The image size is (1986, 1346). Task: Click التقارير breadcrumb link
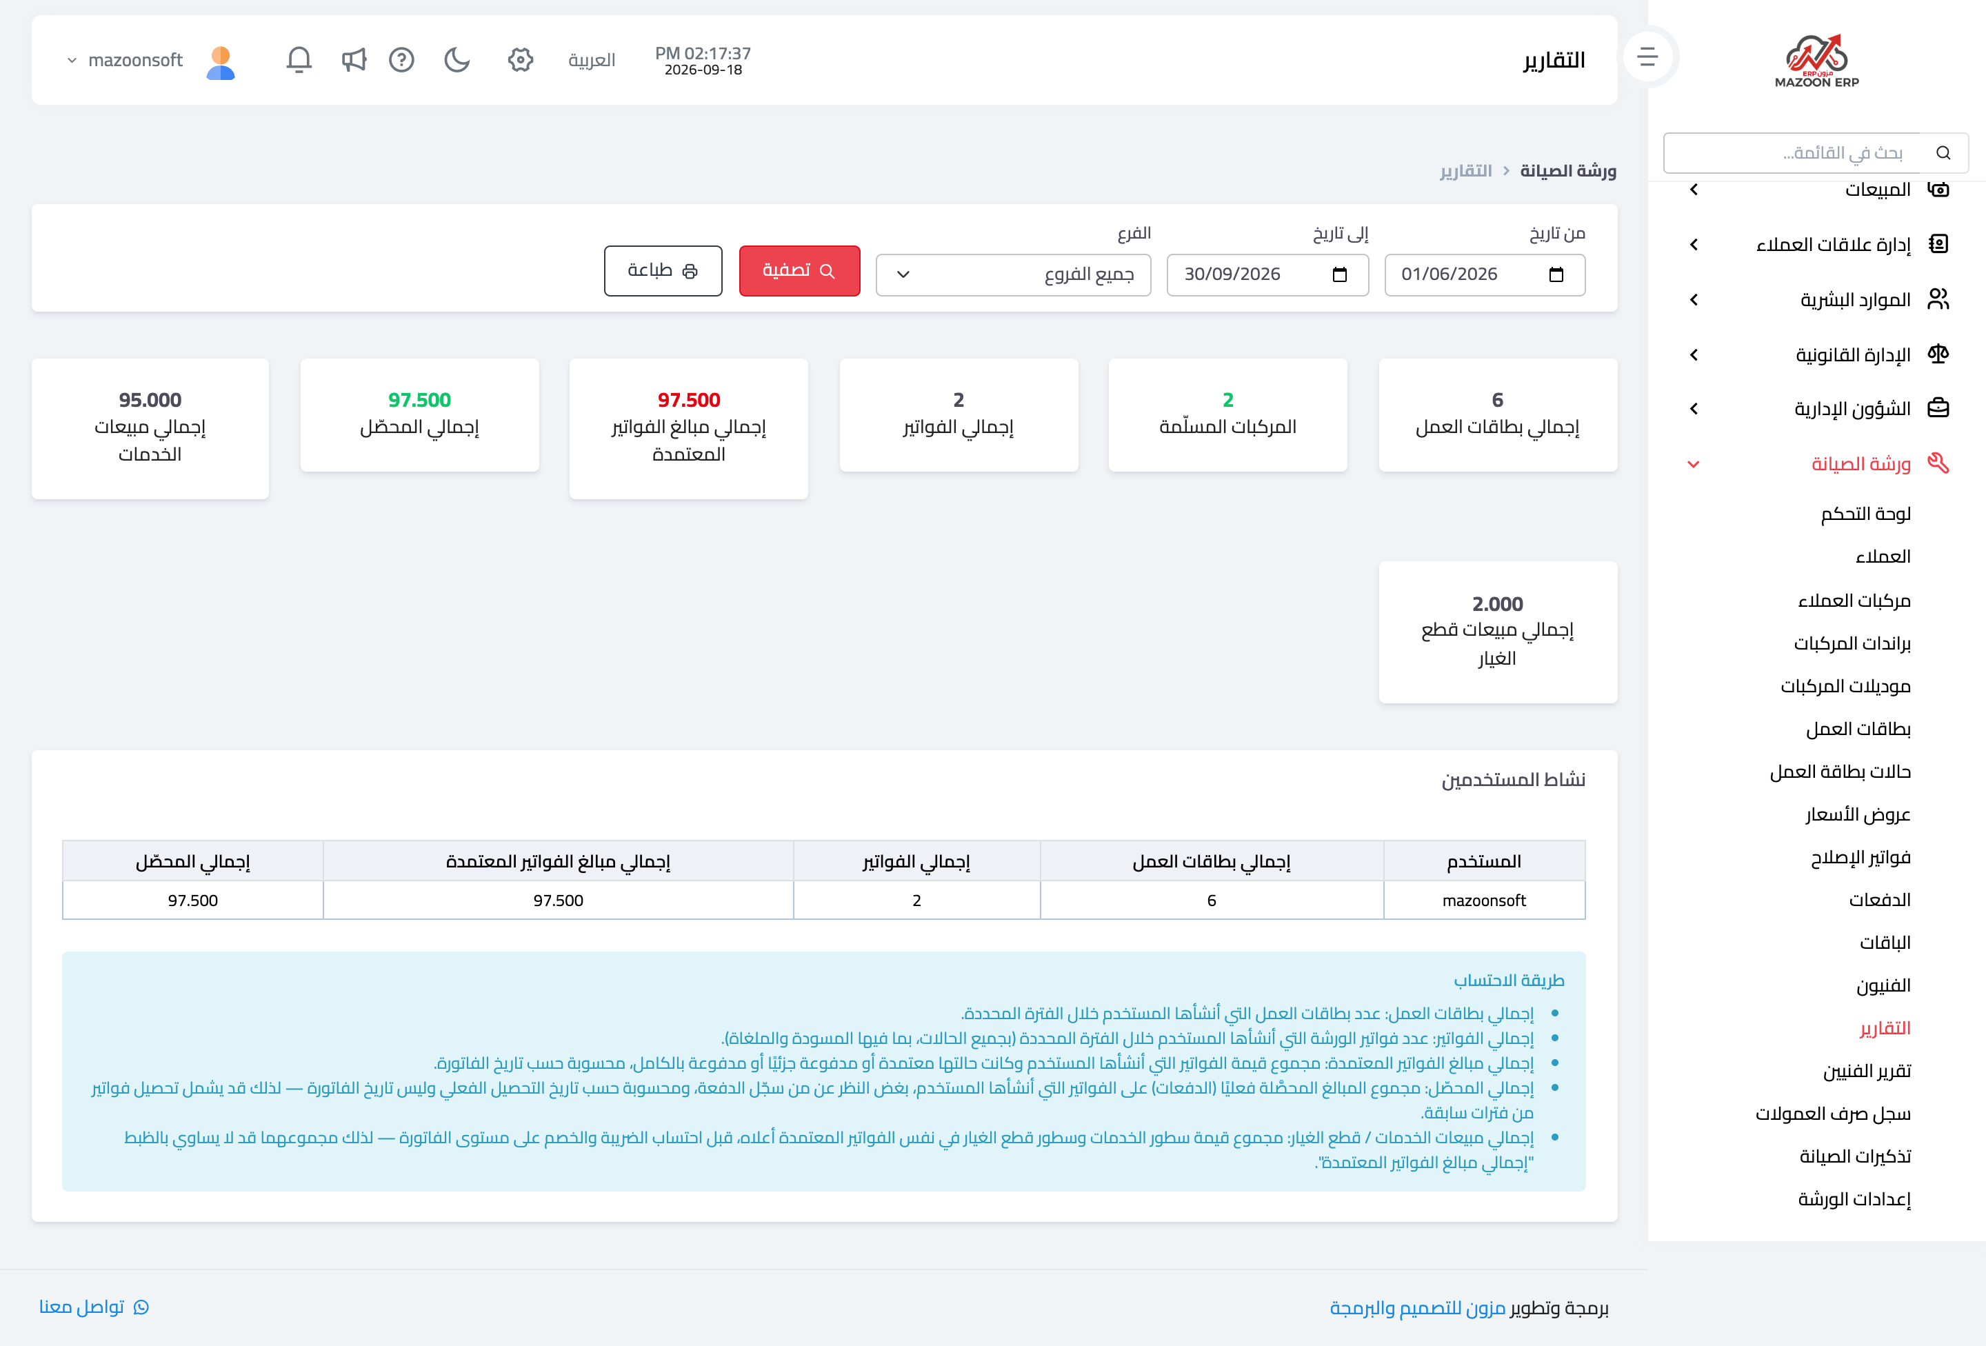click(1465, 171)
